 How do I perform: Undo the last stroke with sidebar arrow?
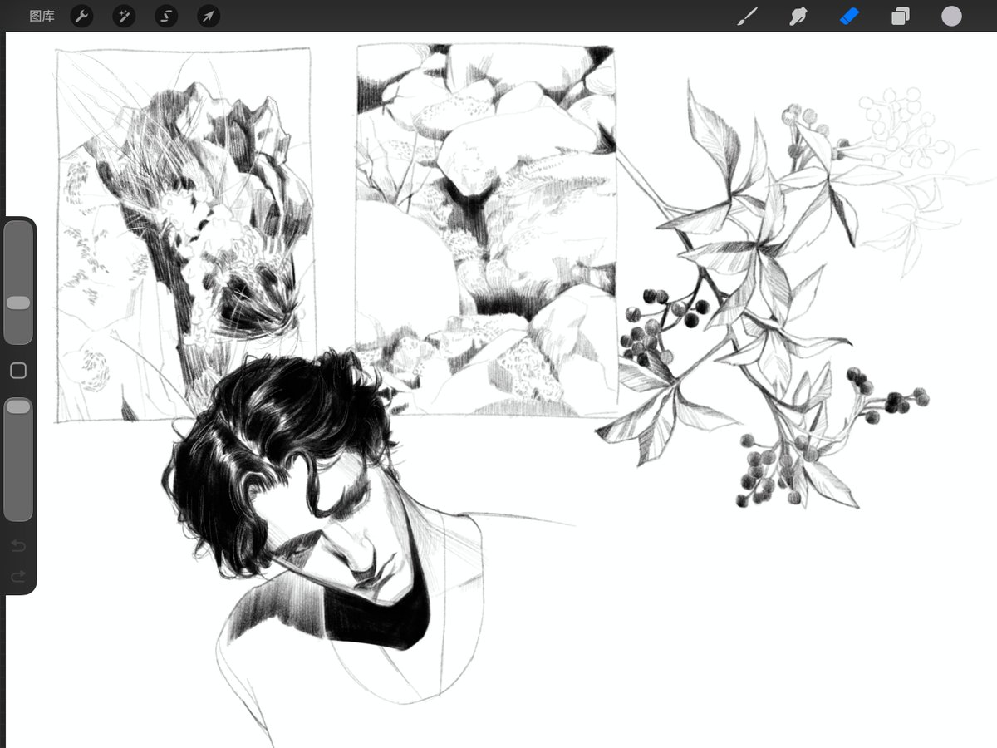18,546
